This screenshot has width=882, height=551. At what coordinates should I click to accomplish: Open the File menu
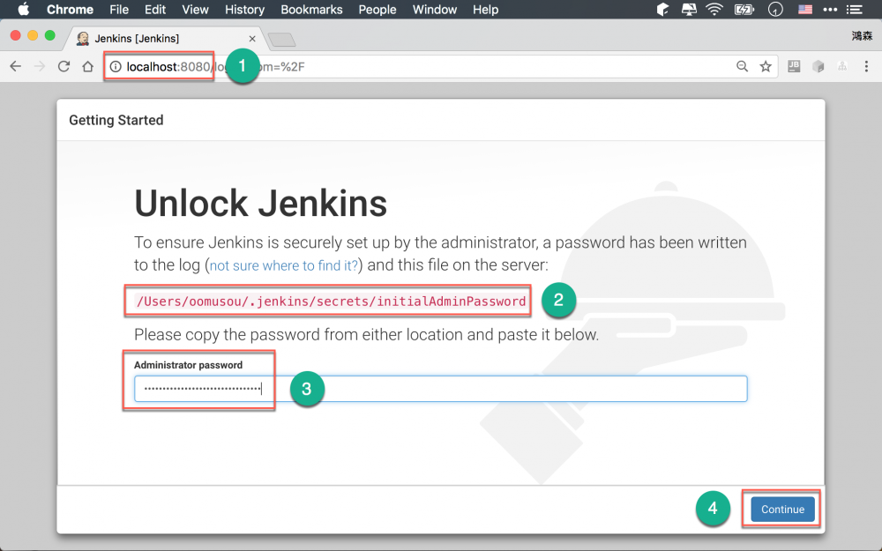119,10
